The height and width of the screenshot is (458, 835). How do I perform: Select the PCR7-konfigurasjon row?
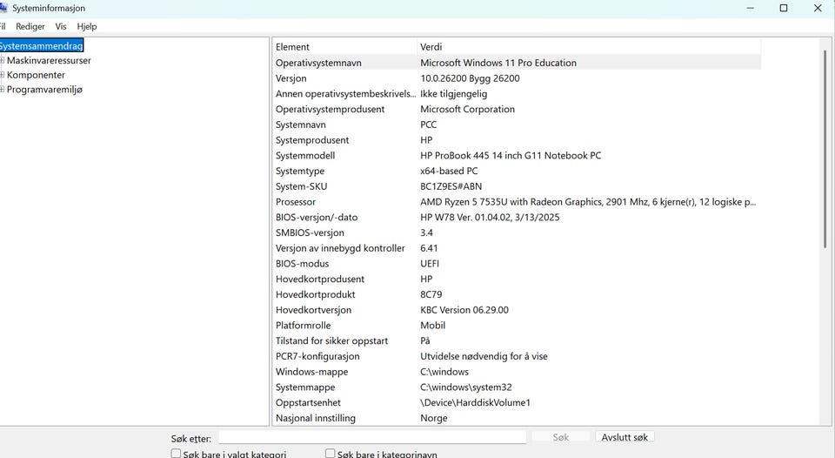pos(517,357)
